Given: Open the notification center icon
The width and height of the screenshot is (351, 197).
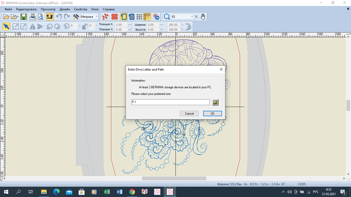Looking at the screenshot, I should point(343,192).
